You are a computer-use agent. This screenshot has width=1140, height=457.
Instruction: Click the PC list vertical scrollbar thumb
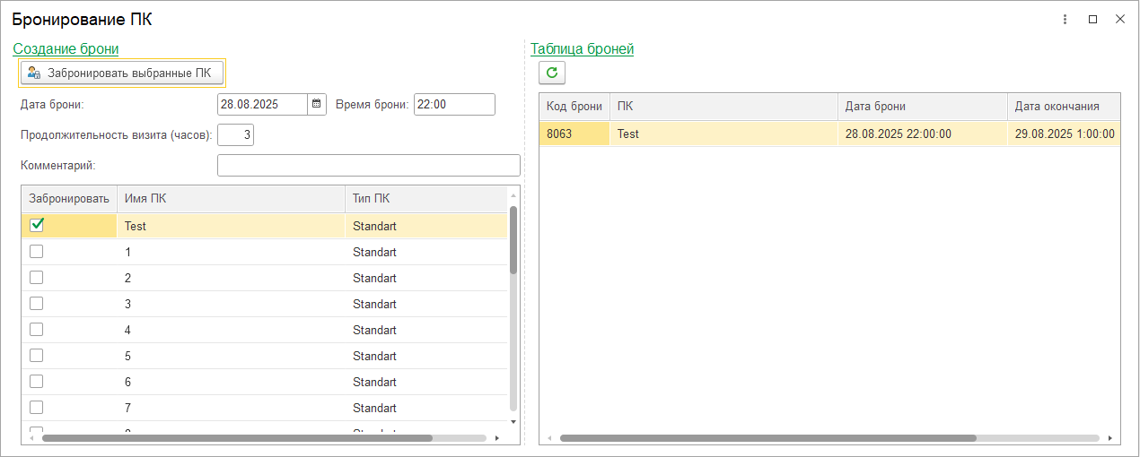513,239
